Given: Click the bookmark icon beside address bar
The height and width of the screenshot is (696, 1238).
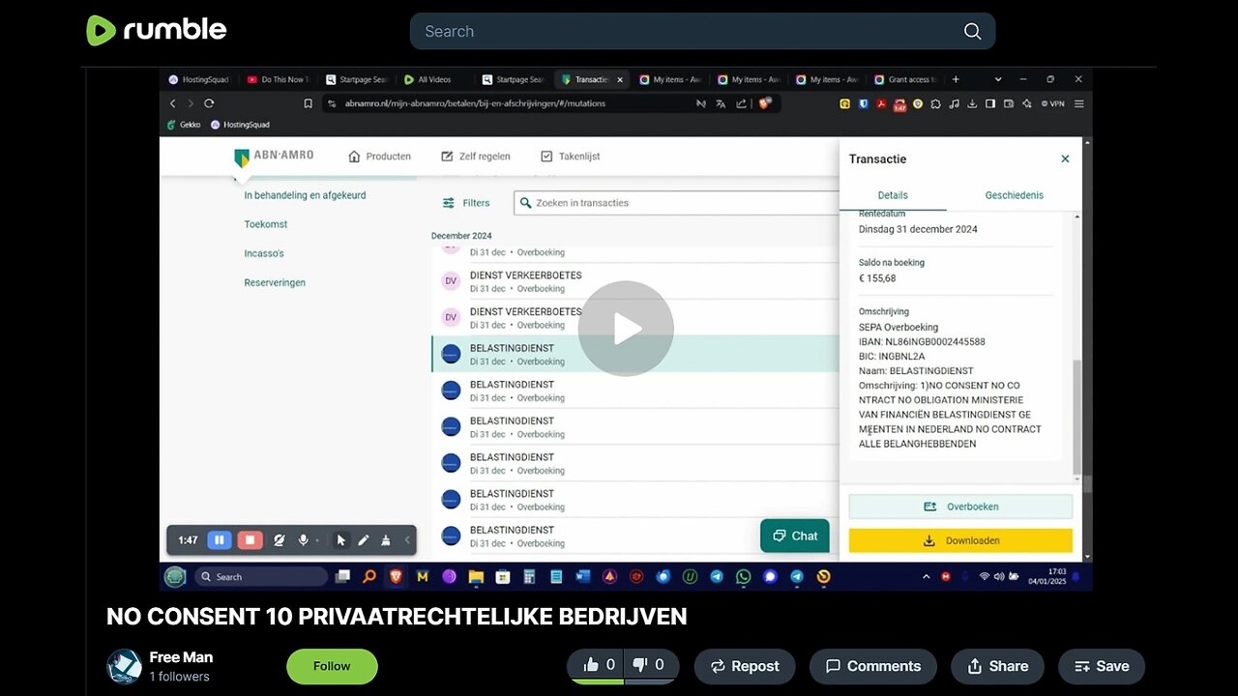Looking at the screenshot, I should (x=308, y=103).
